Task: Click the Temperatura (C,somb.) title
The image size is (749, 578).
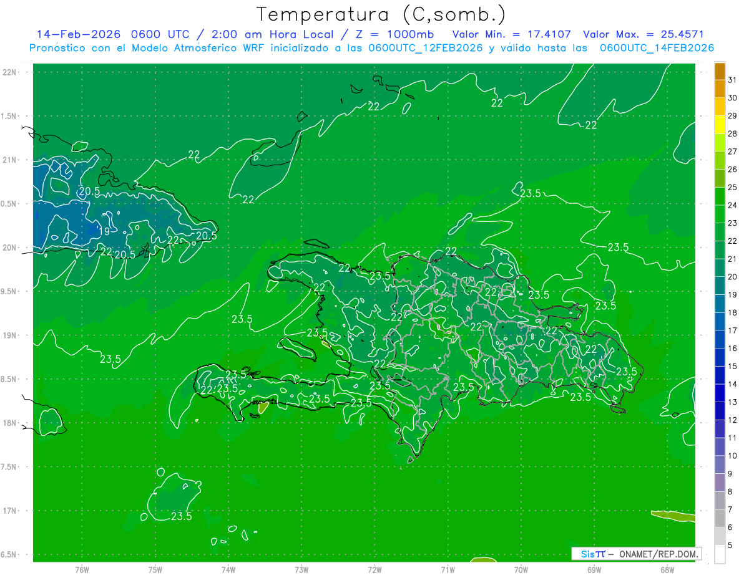Action: point(381,14)
